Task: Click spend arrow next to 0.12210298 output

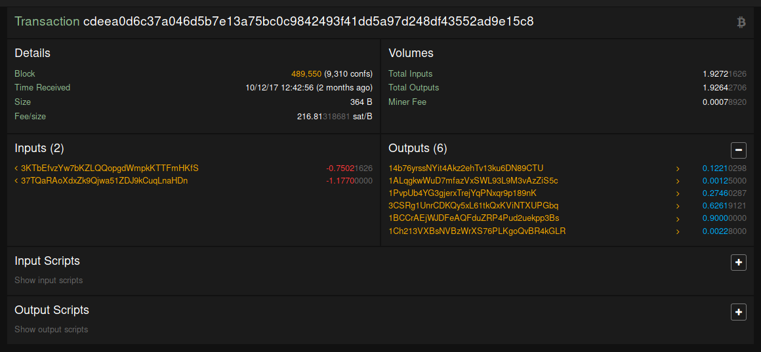Action: [678, 168]
